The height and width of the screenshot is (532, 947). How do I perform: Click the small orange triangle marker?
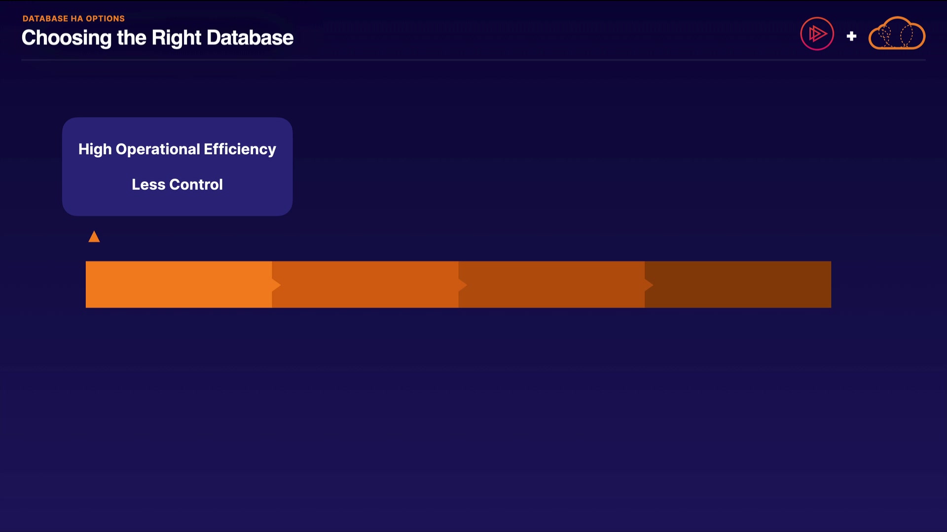point(94,237)
